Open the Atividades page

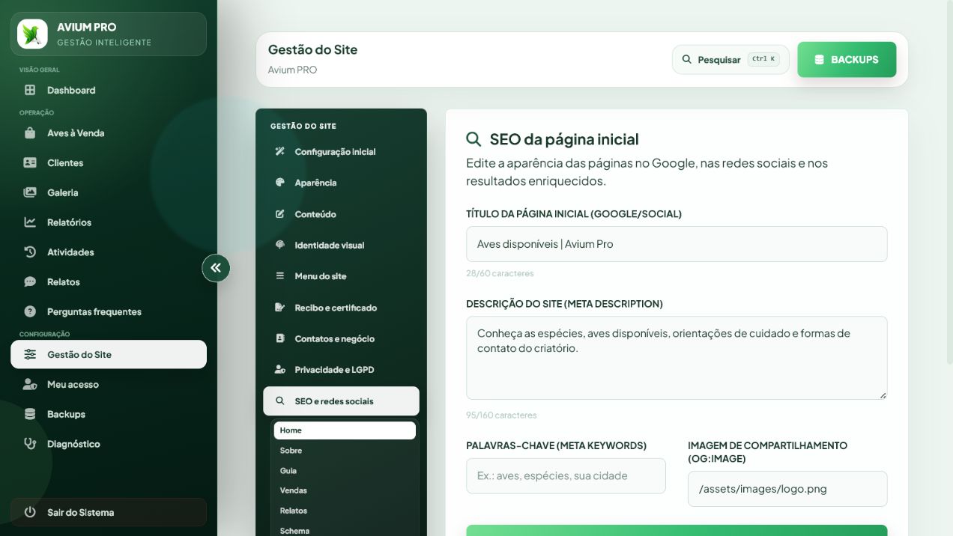point(109,252)
